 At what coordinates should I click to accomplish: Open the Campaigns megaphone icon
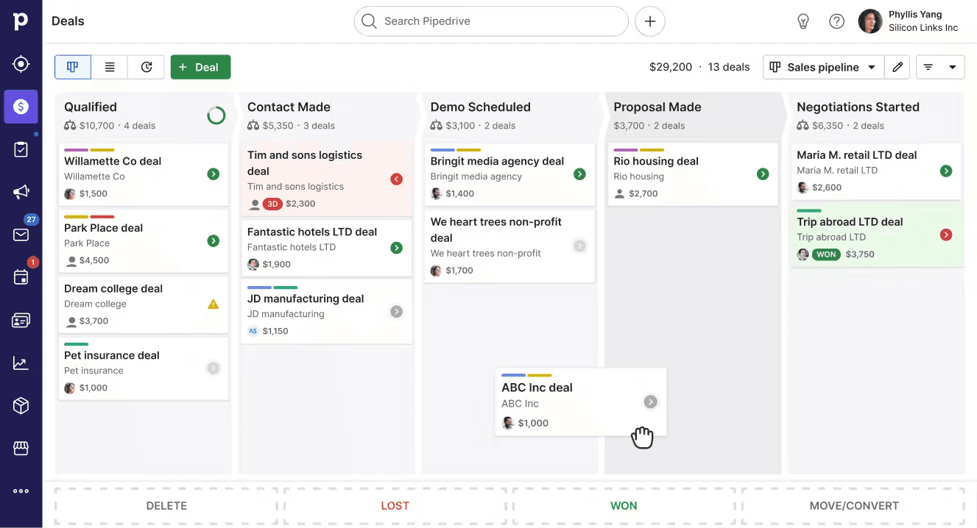(21, 191)
